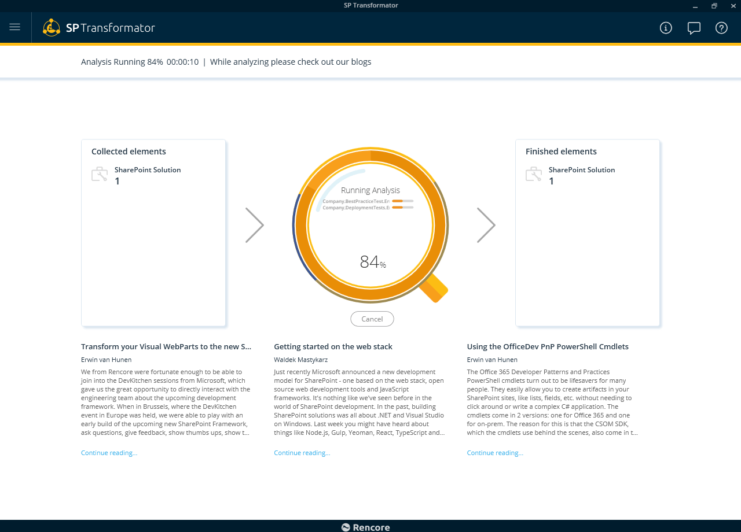Continue reading Getting started on web stack
The height and width of the screenshot is (532, 741).
point(302,453)
